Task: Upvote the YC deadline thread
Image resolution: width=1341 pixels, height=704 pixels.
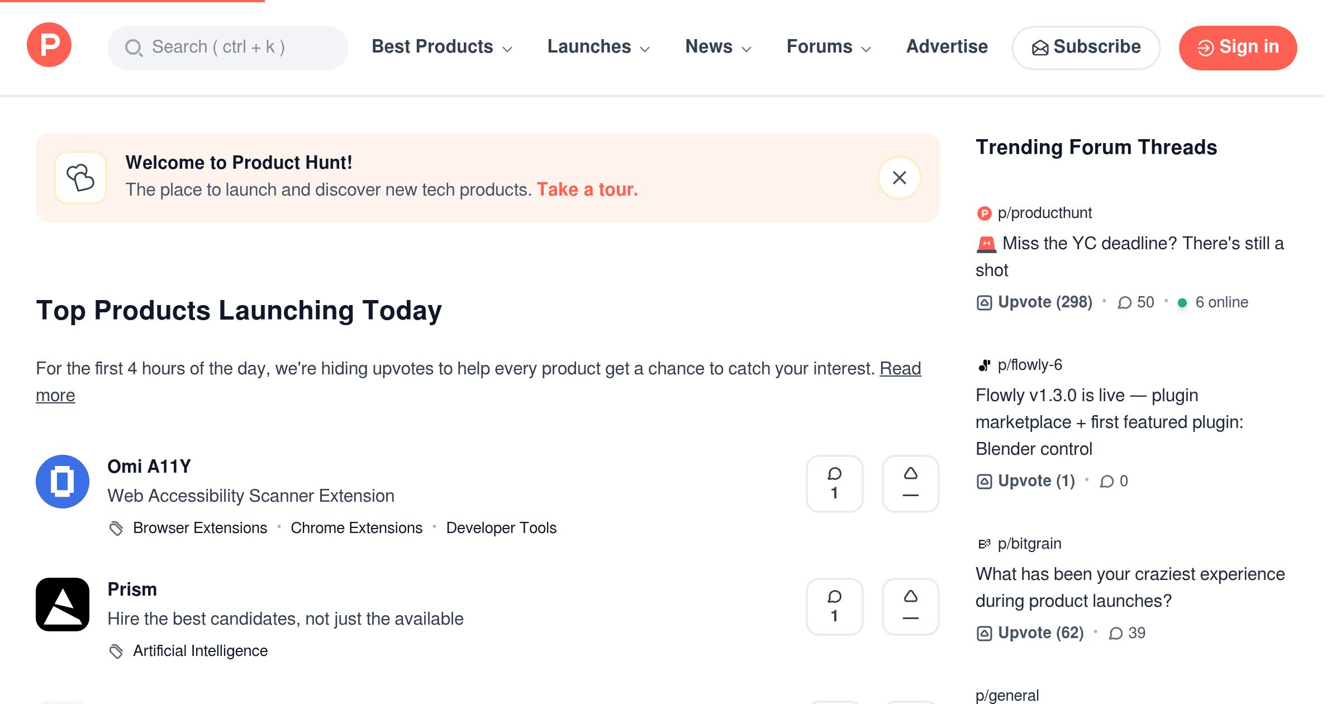Action: 1034,302
